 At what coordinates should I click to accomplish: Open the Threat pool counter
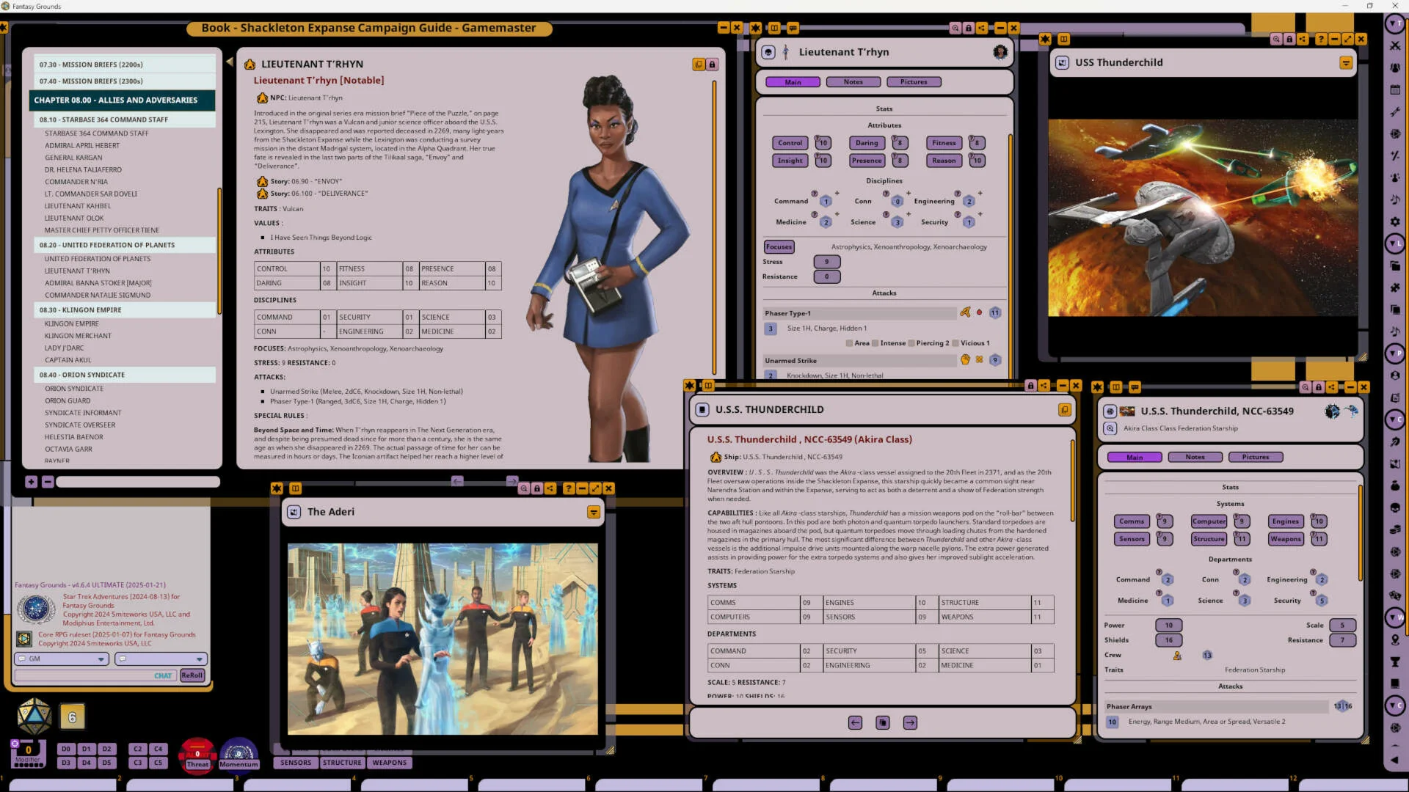(197, 755)
